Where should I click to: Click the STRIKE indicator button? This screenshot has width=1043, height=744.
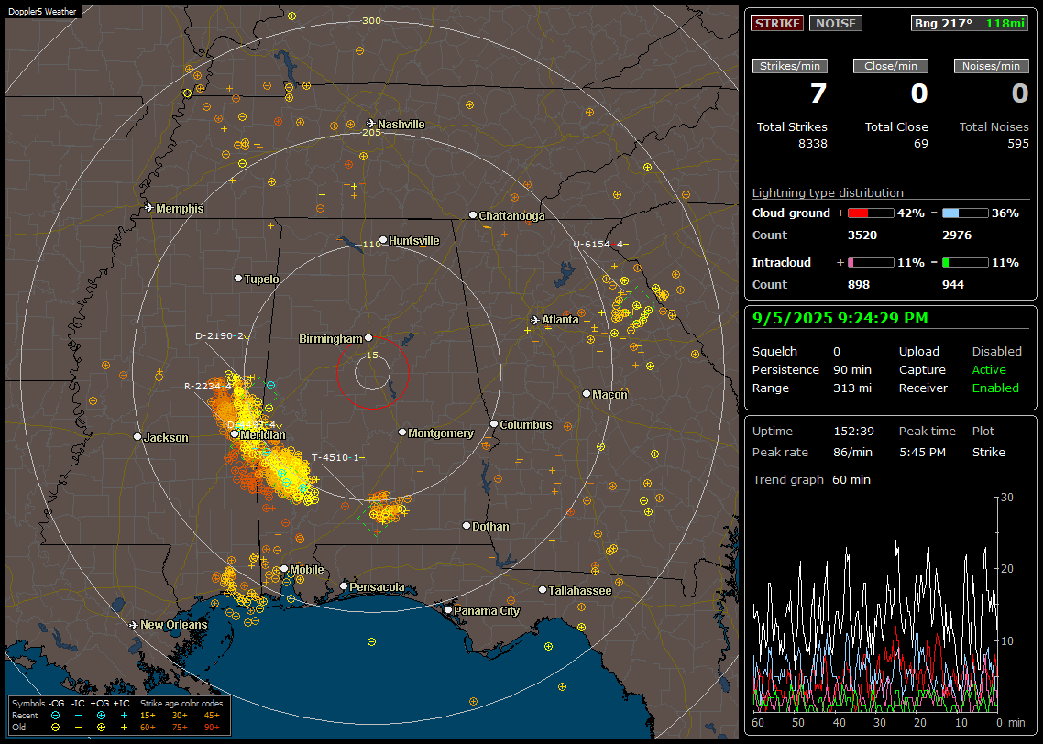[x=777, y=23]
